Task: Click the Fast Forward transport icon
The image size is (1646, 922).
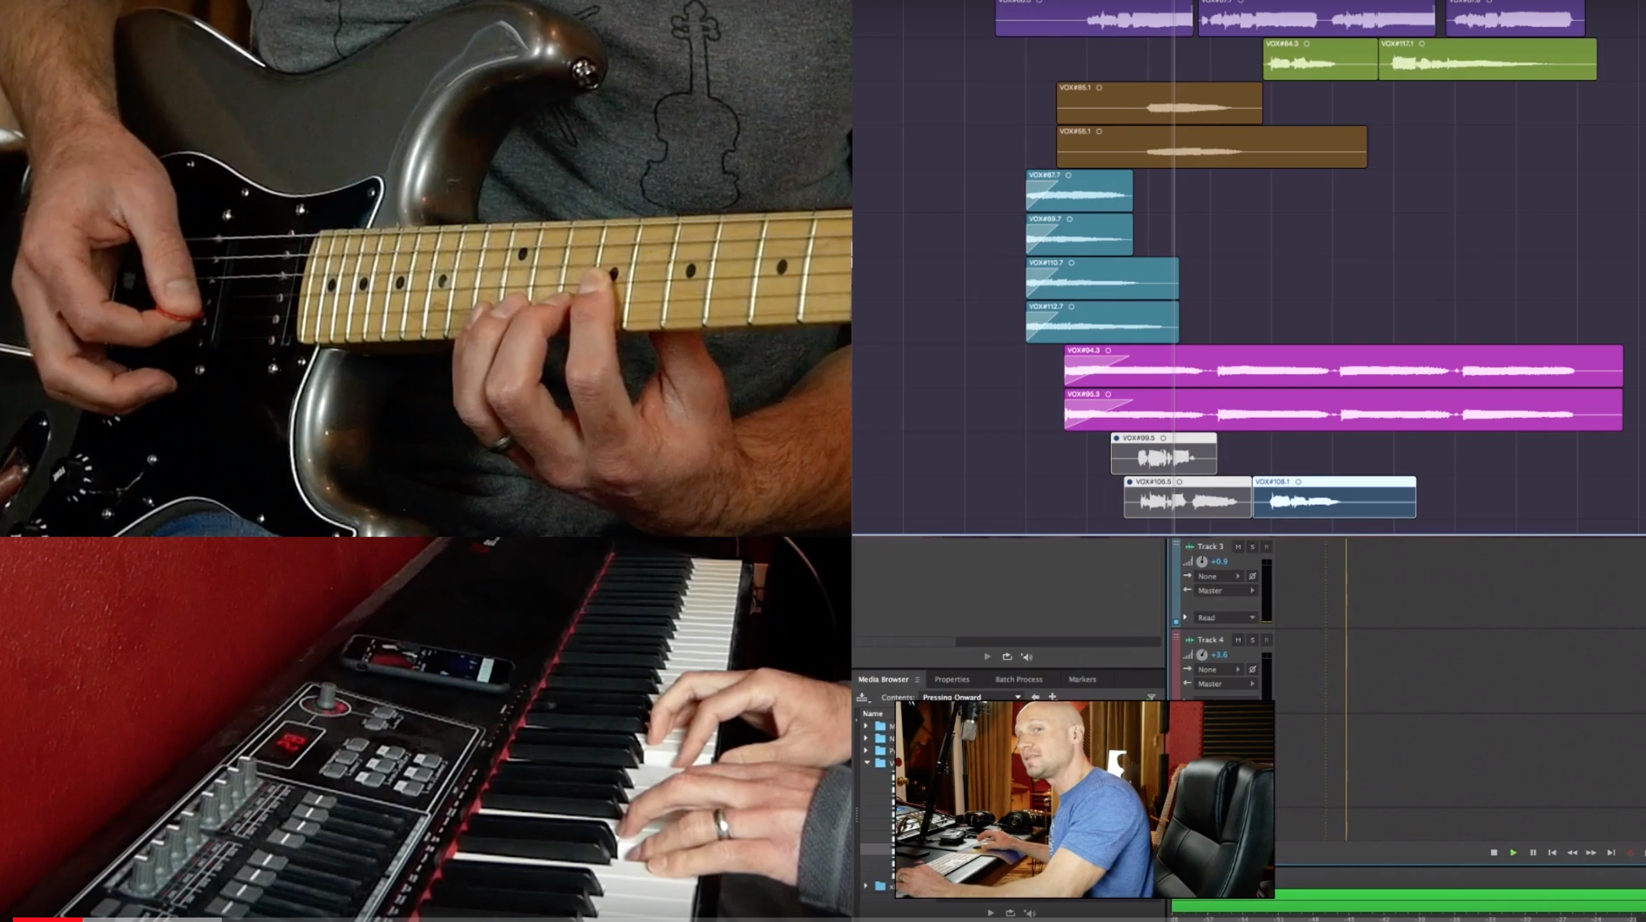Action: [x=1591, y=852]
